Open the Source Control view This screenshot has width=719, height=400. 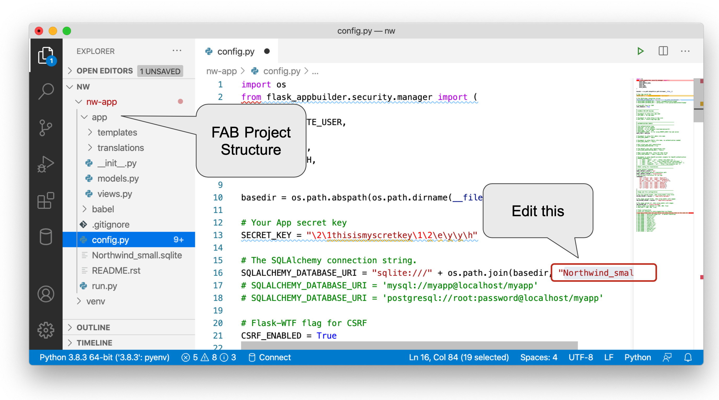pyautogui.click(x=46, y=128)
